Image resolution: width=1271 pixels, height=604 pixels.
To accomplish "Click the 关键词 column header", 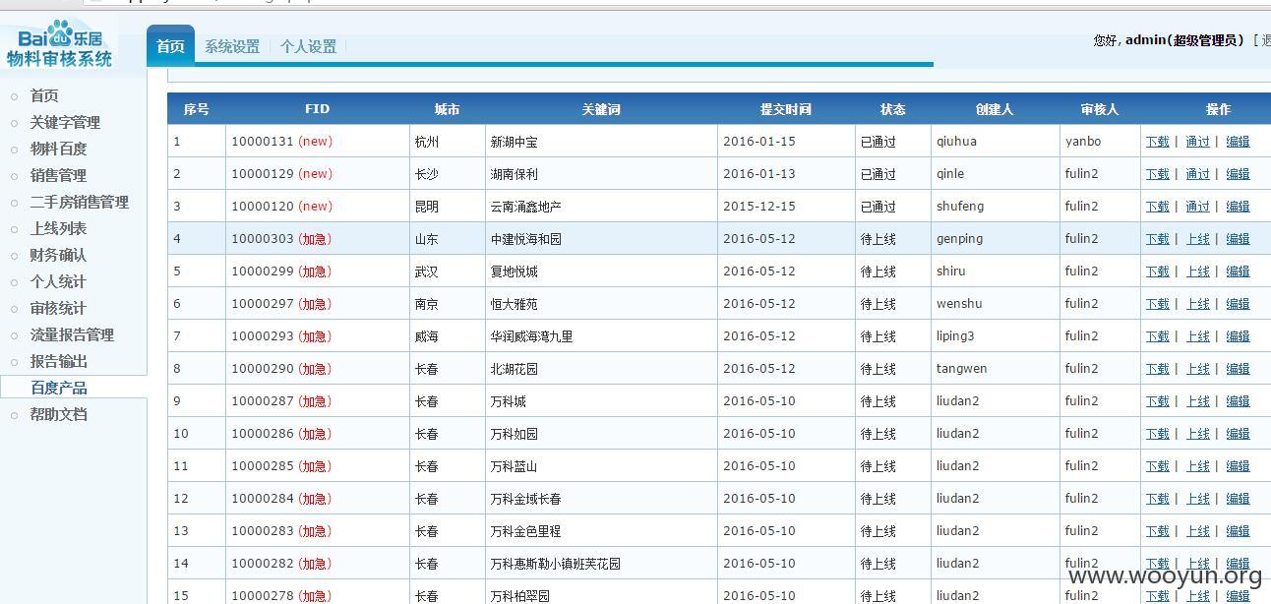I will pyautogui.click(x=601, y=109).
